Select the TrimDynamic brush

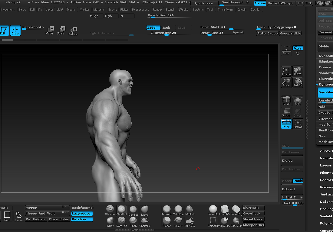[x=178, y=211]
